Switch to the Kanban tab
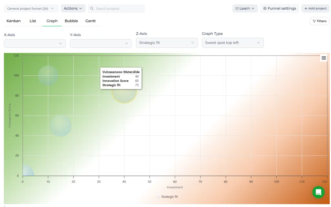The width and height of the screenshot is (331, 207). pyautogui.click(x=14, y=21)
